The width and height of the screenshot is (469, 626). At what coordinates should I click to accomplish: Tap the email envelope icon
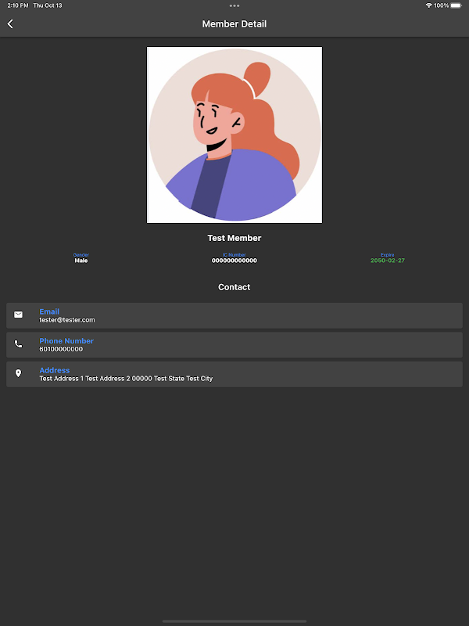tap(18, 315)
